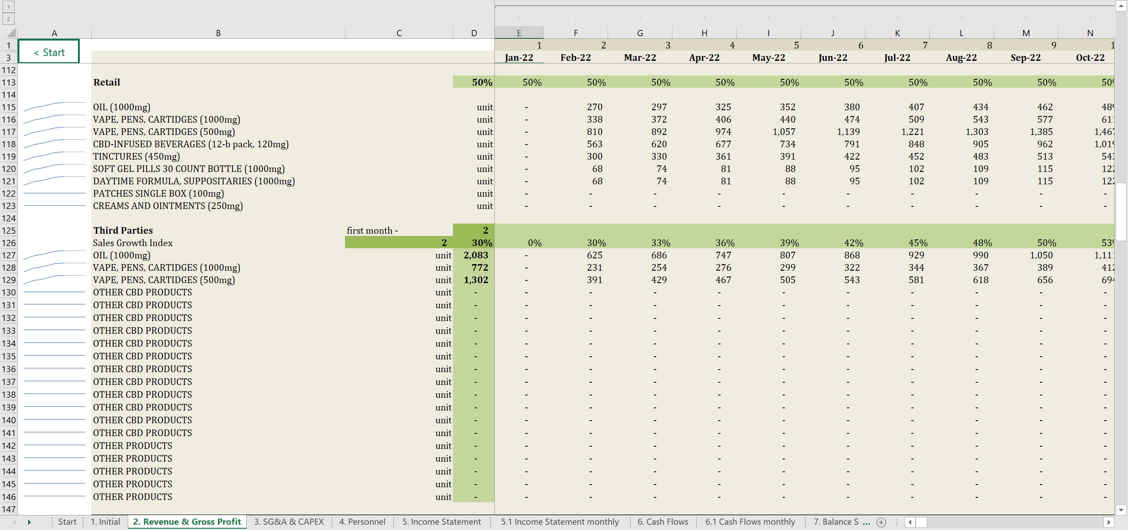Click horizontal scrollbar left arrow
This screenshot has height=530, width=1128.
(x=910, y=522)
